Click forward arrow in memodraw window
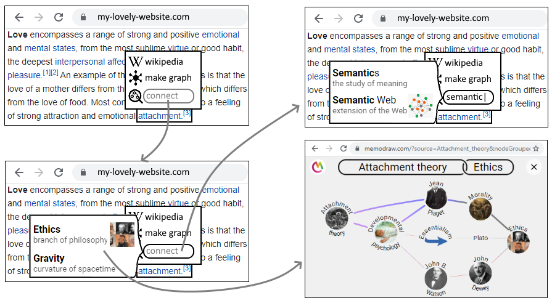The image size is (552, 303). tap(329, 148)
